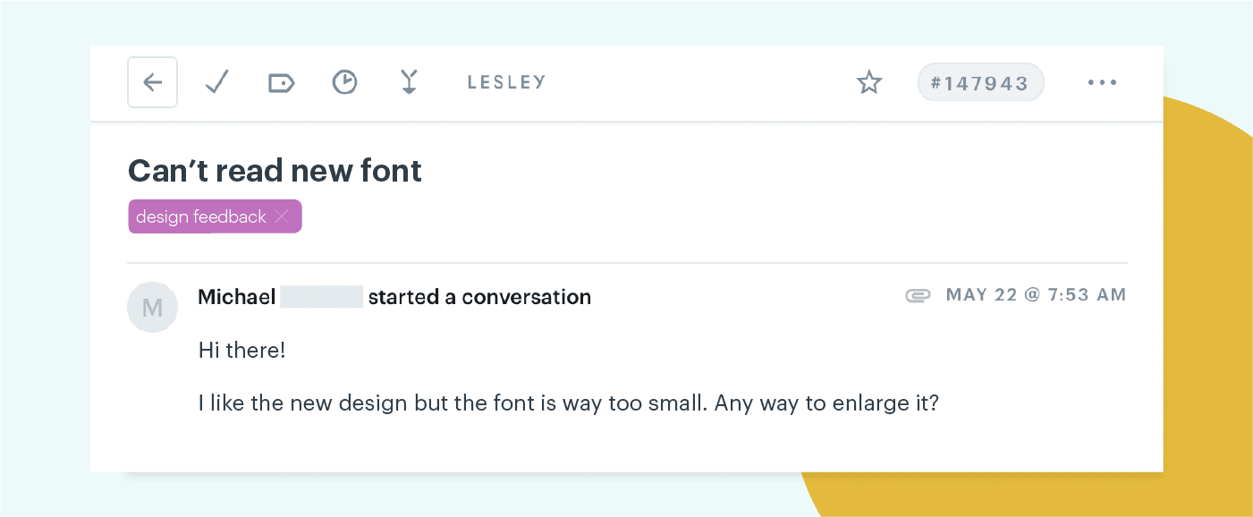The image size is (1253, 517).
Task: Go back to the conversation list
Action: [152, 82]
